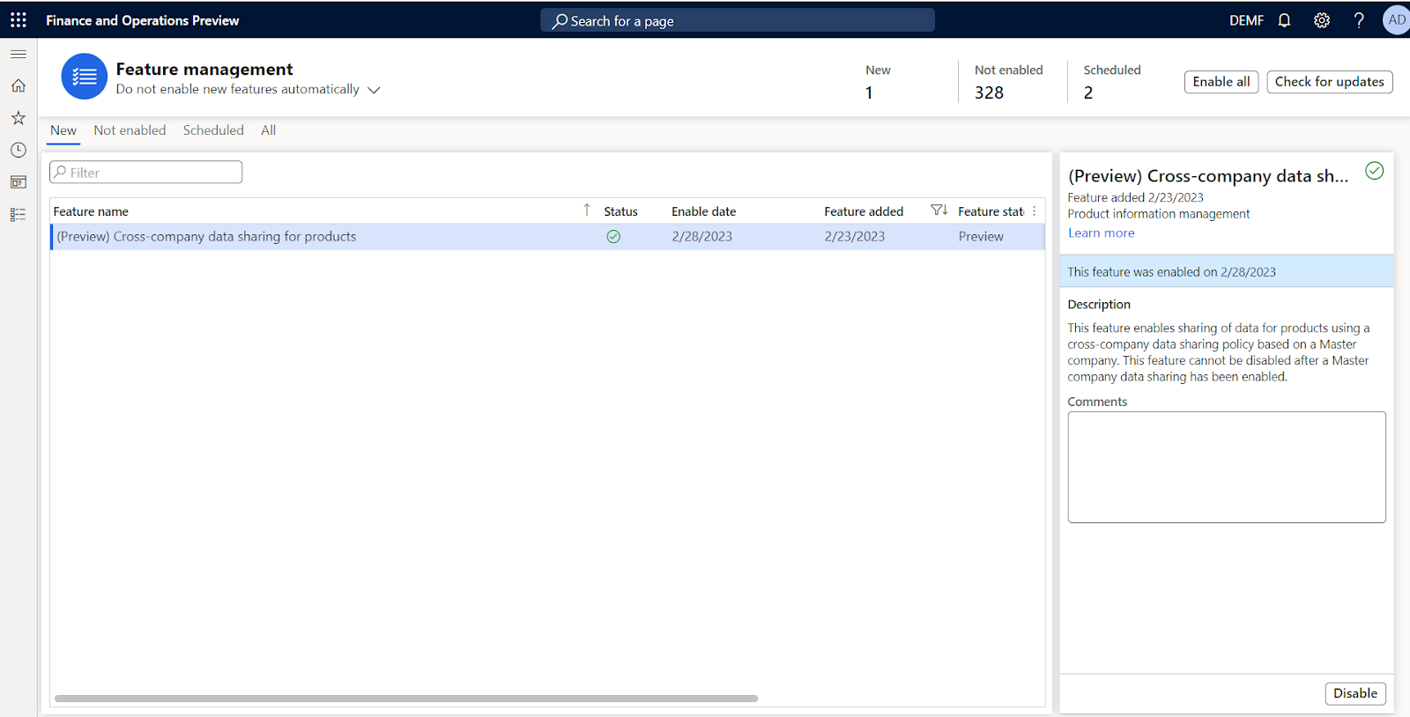Click the Status column header
The image size is (1410, 717).
[x=620, y=211]
